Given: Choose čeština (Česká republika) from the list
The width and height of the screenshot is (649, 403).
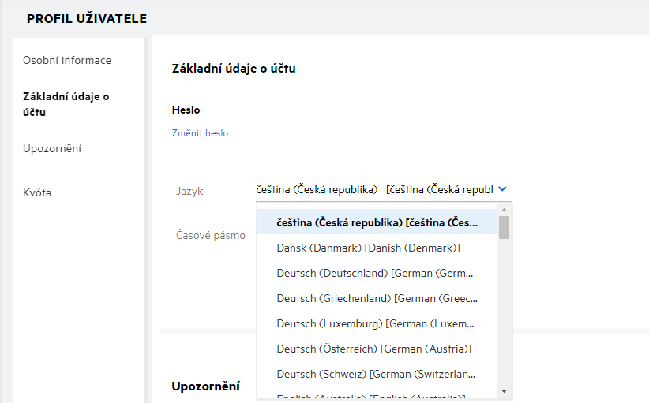Looking at the screenshot, I should pos(377,223).
